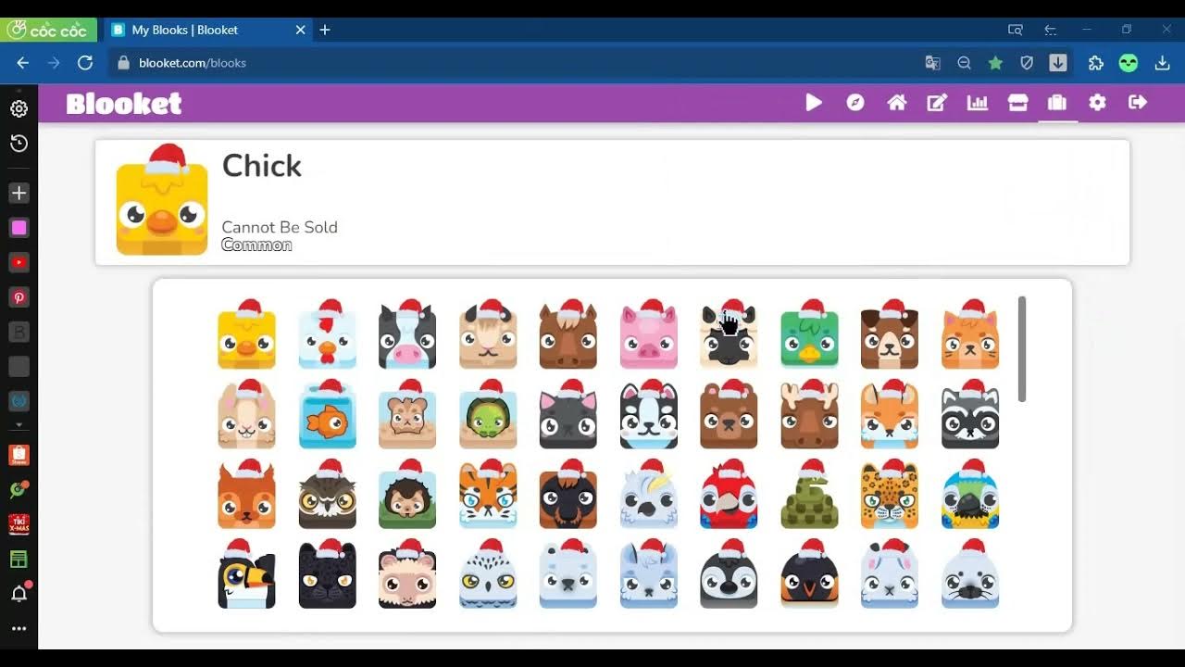Click the Logout icon in header
The image size is (1185, 667).
point(1138,103)
